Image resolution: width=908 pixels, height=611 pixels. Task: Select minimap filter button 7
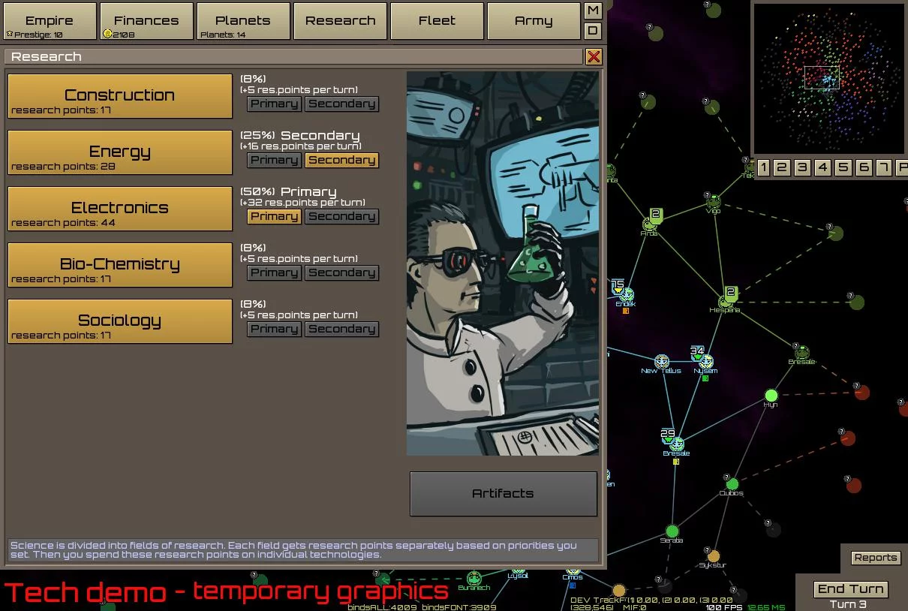click(x=884, y=167)
